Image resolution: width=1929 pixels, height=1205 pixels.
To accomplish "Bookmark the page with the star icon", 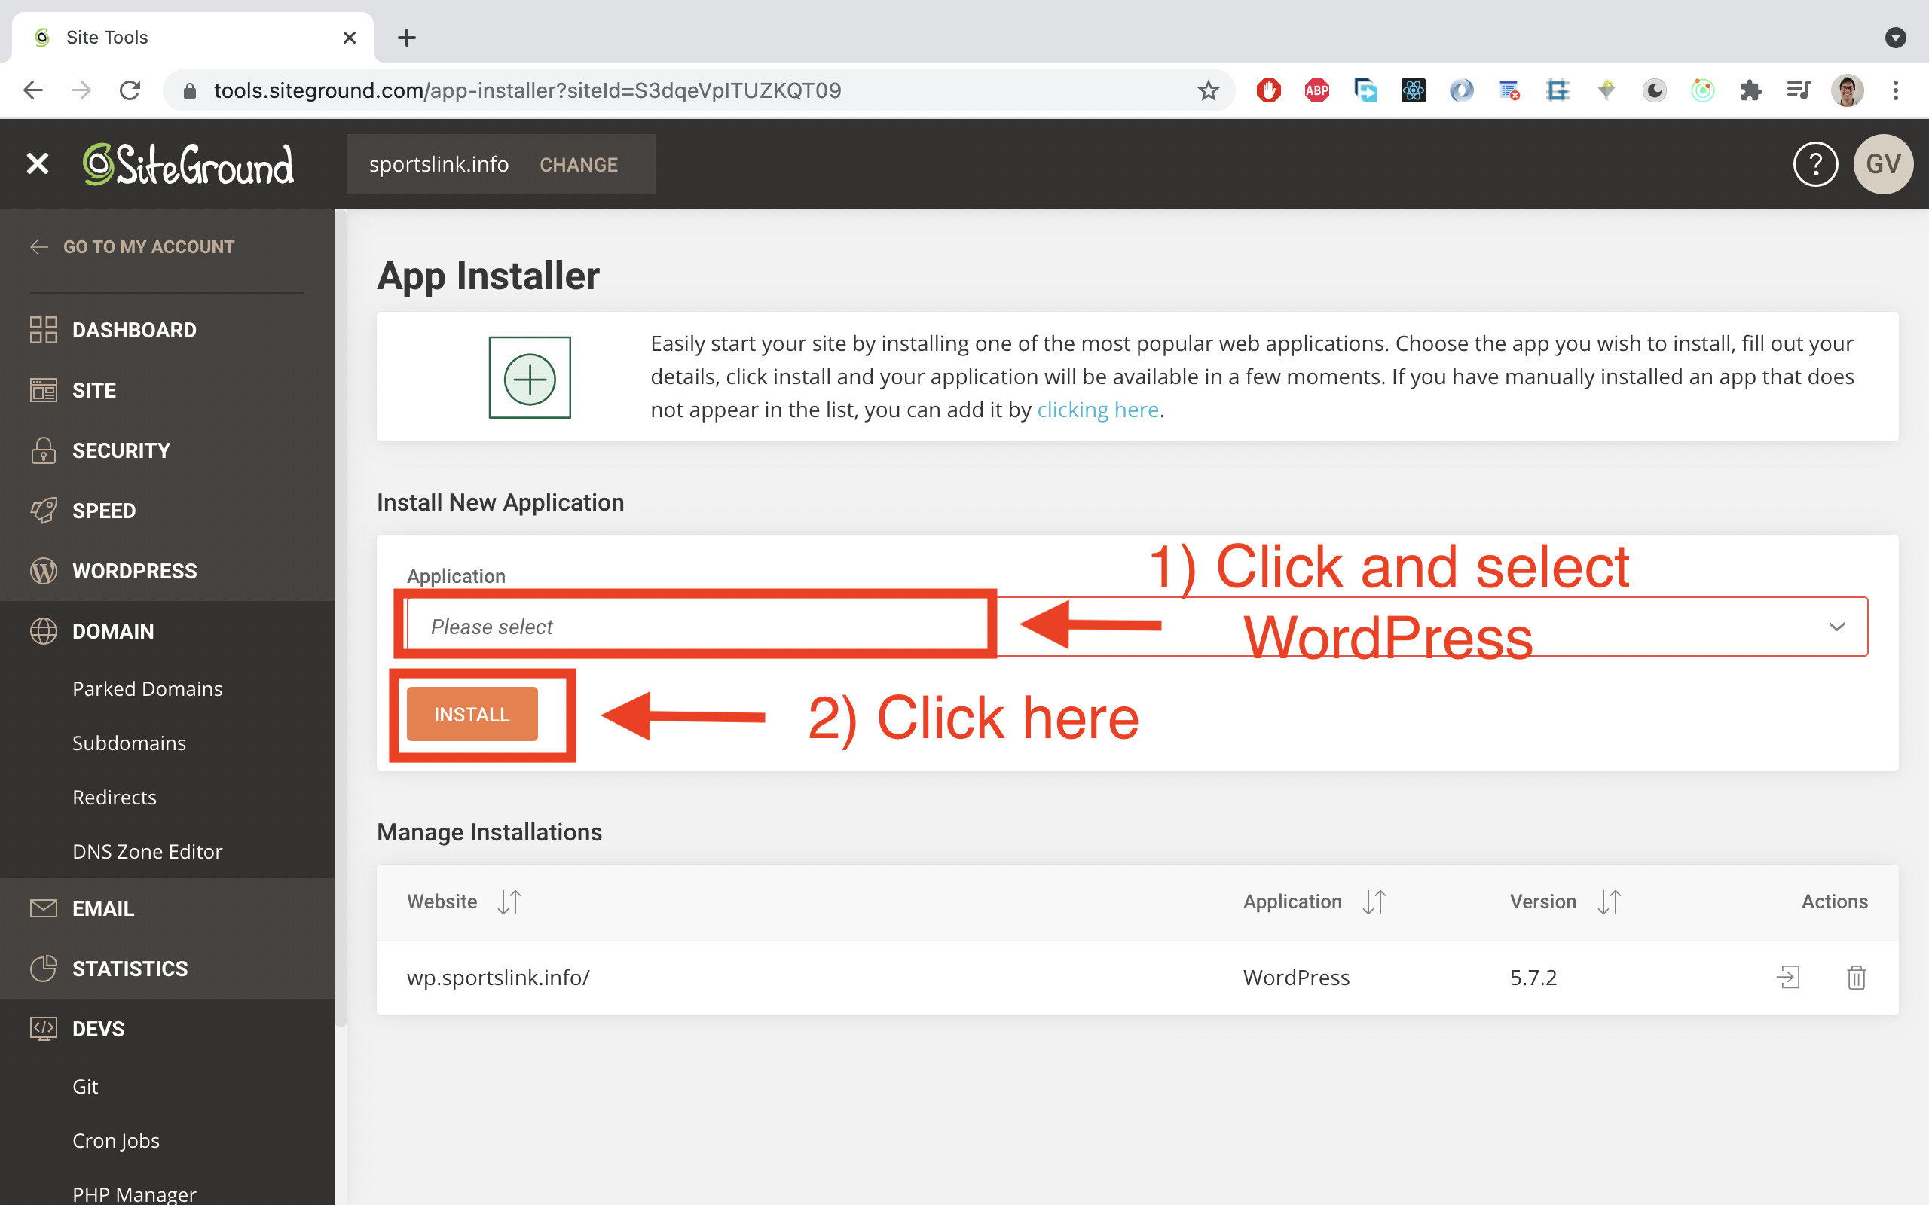I will click(x=1209, y=90).
